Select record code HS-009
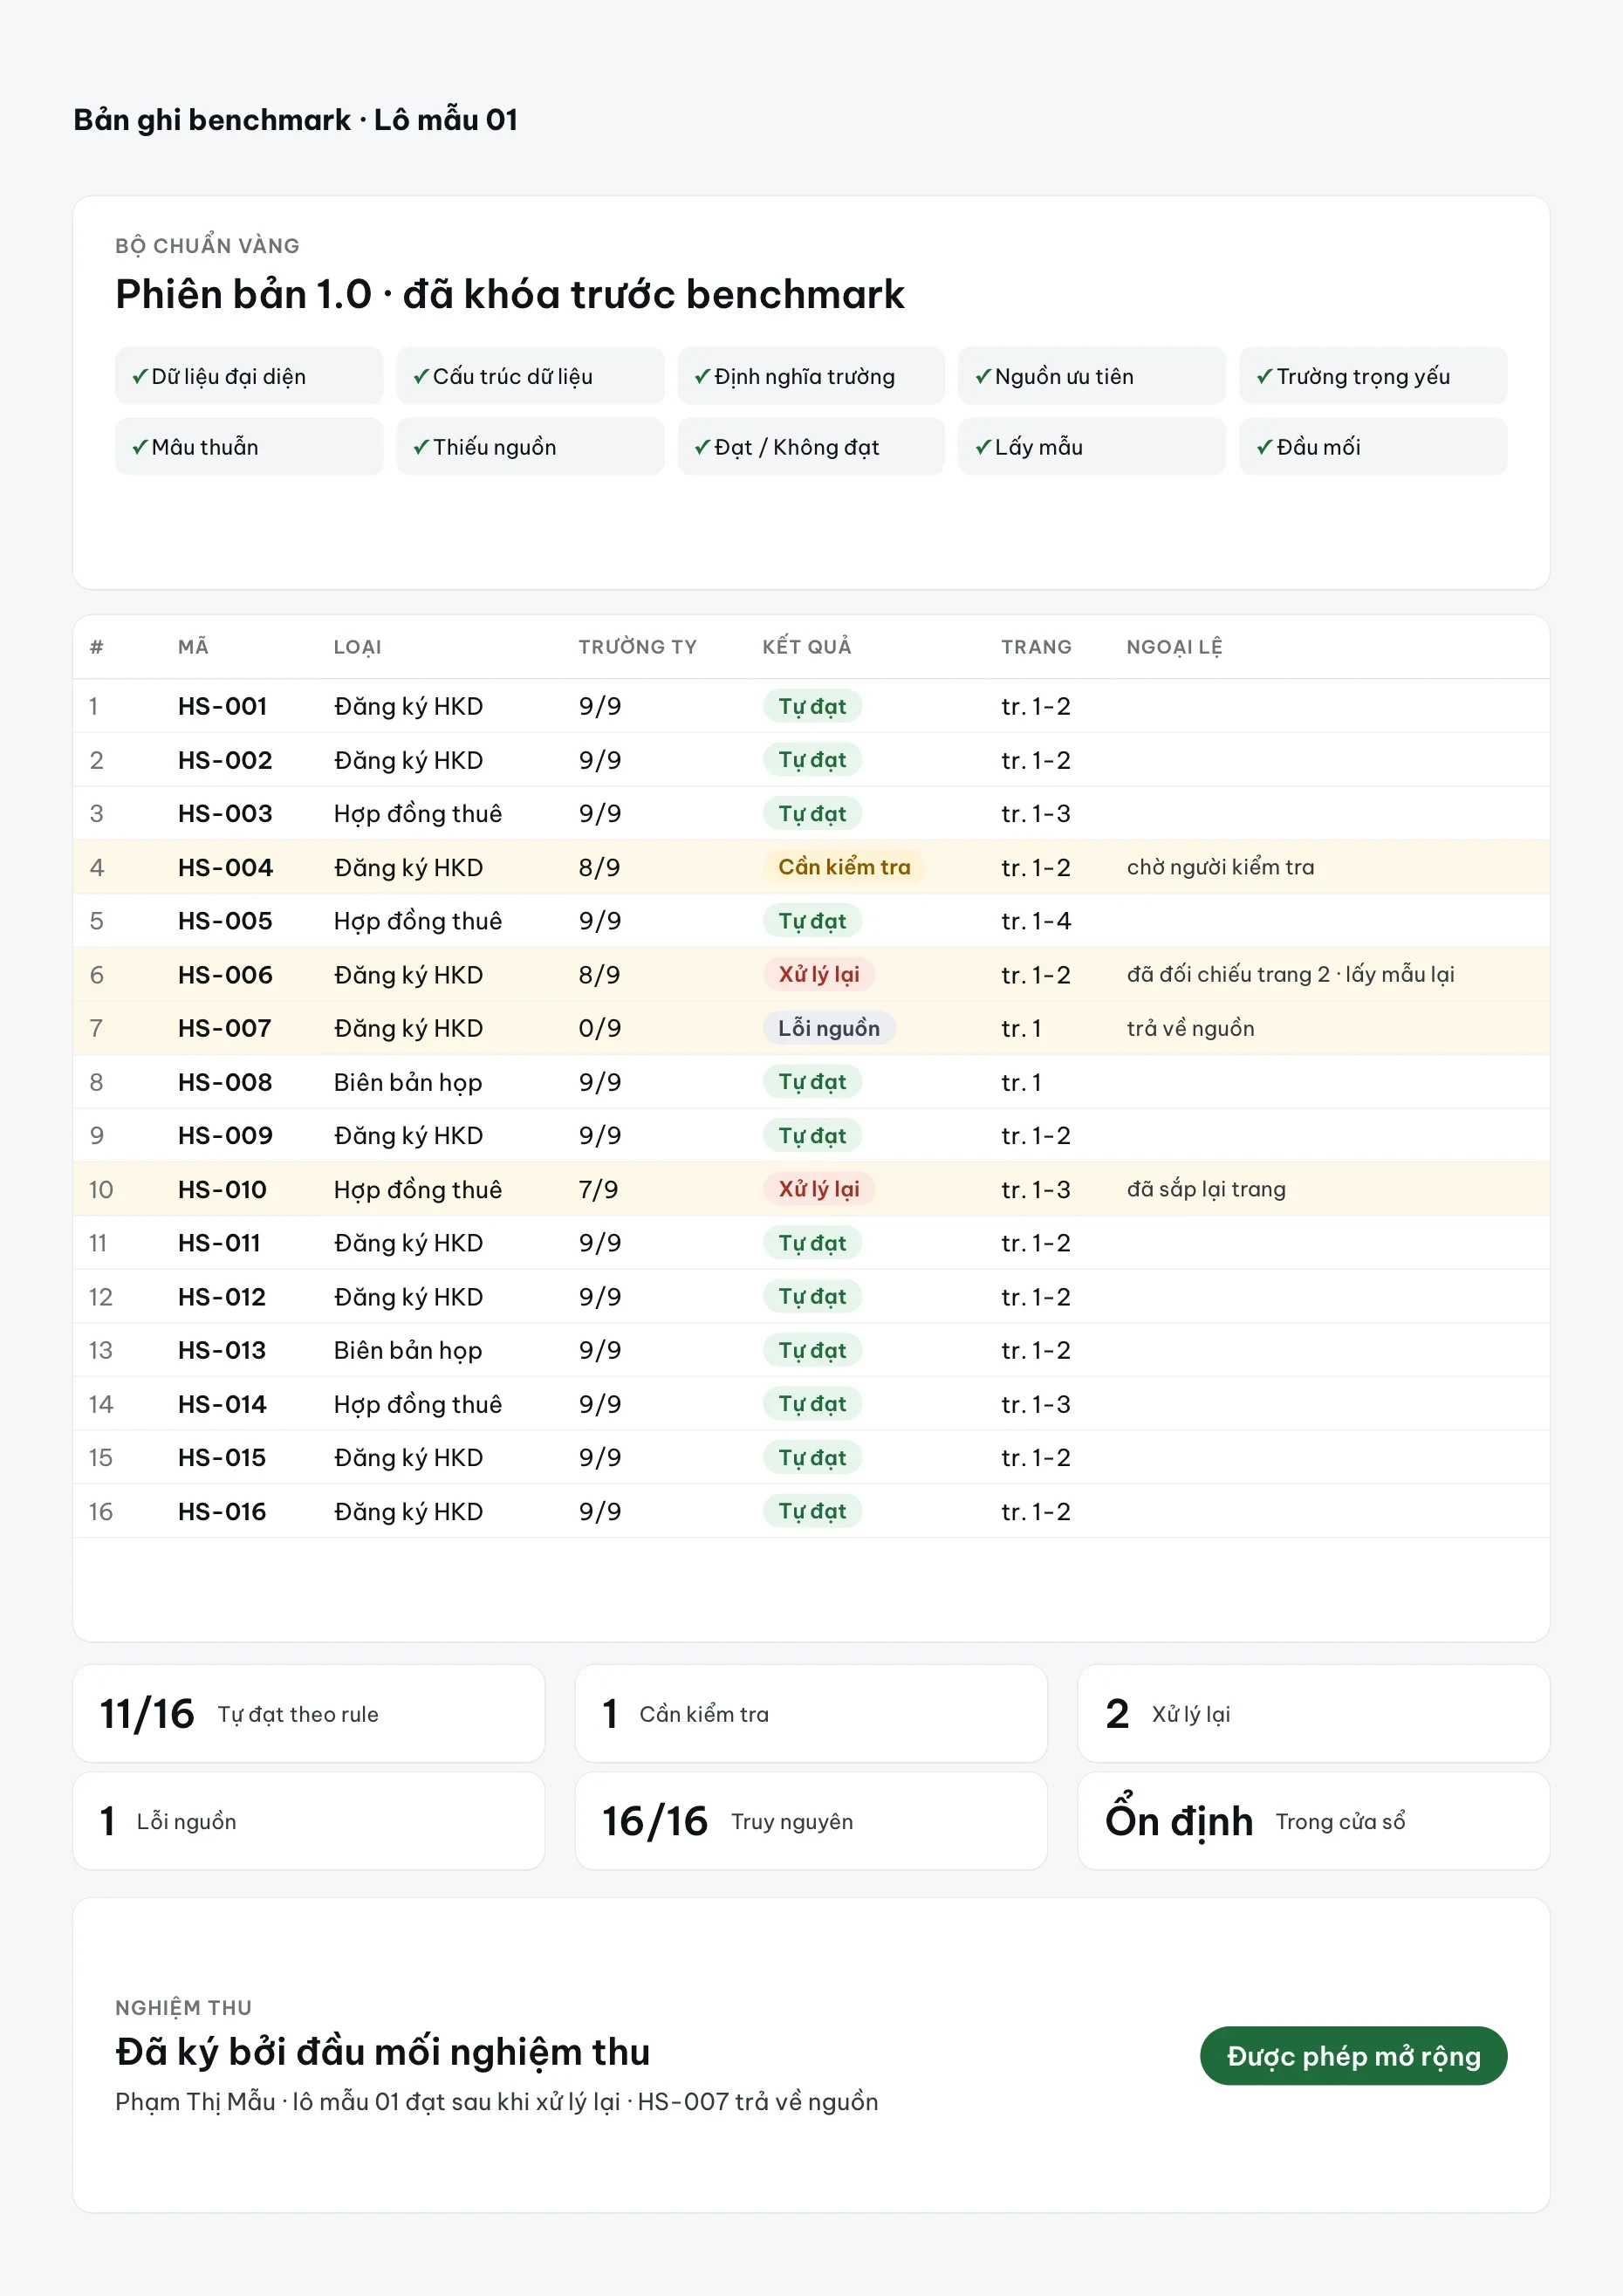The height and width of the screenshot is (2296, 1623). 225,1136
